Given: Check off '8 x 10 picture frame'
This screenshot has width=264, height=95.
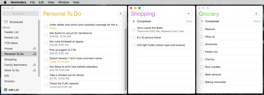Looking at the screenshot, I should pos(134,38).
